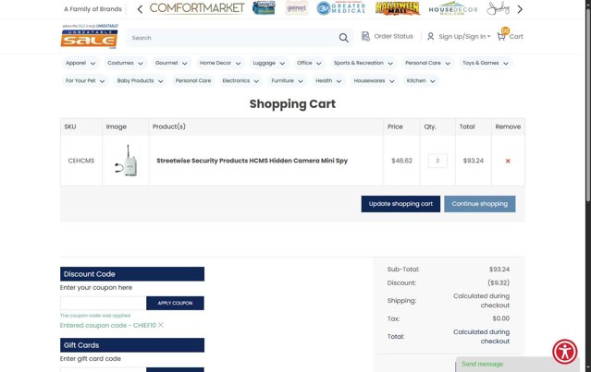Image resolution: width=591 pixels, height=372 pixels.
Task: Expand the Office menu
Action: tap(309, 63)
